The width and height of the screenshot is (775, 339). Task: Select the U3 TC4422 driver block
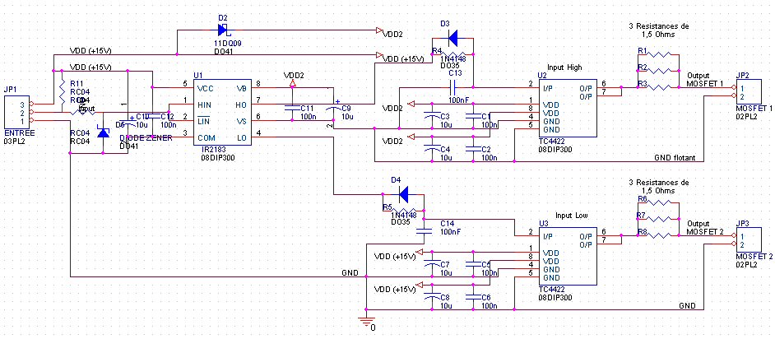pyautogui.click(x=568, y=256)
